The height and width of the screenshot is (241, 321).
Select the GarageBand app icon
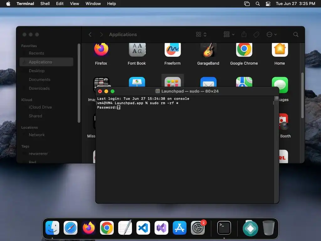pyautogui.click(x=208, y=50)
